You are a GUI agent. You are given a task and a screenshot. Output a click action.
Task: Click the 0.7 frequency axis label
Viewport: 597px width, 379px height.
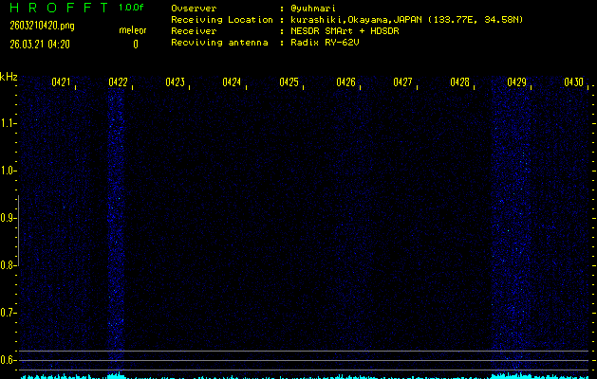[x=9, y=312]
